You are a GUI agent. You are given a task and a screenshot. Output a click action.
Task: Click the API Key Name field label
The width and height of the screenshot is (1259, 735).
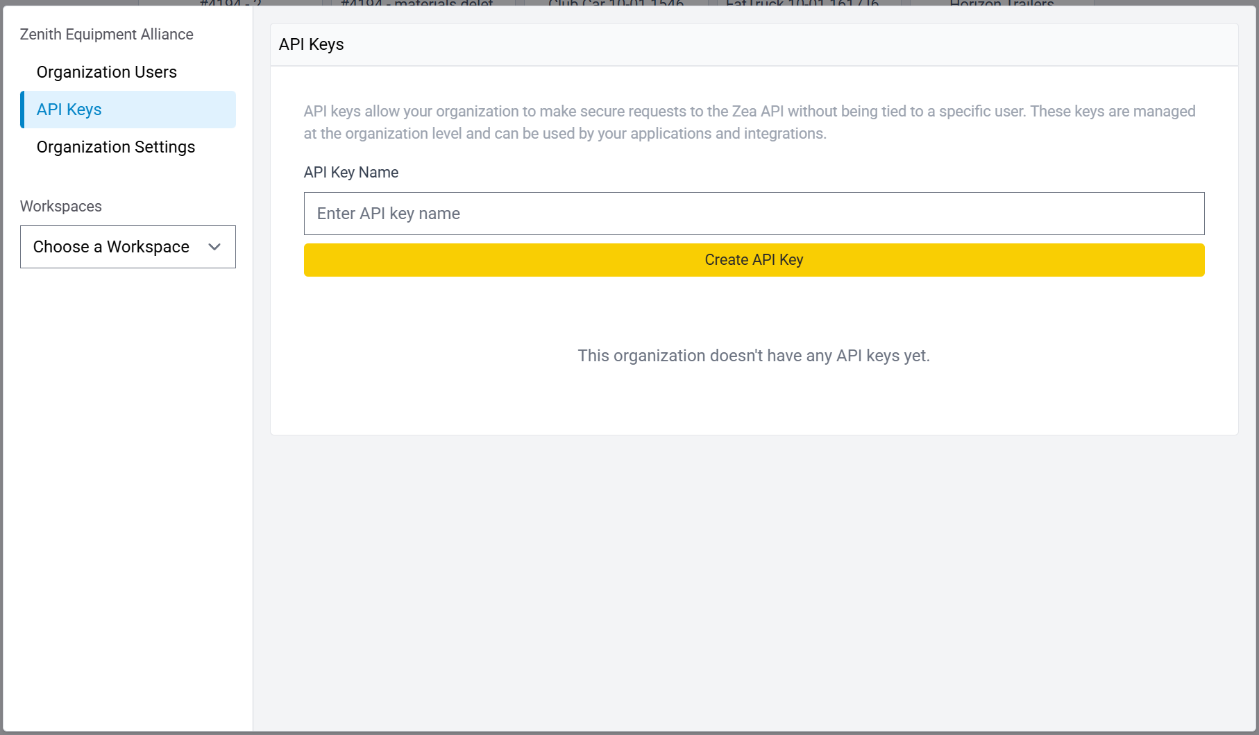pyautogui.click(x=351, y=173)
